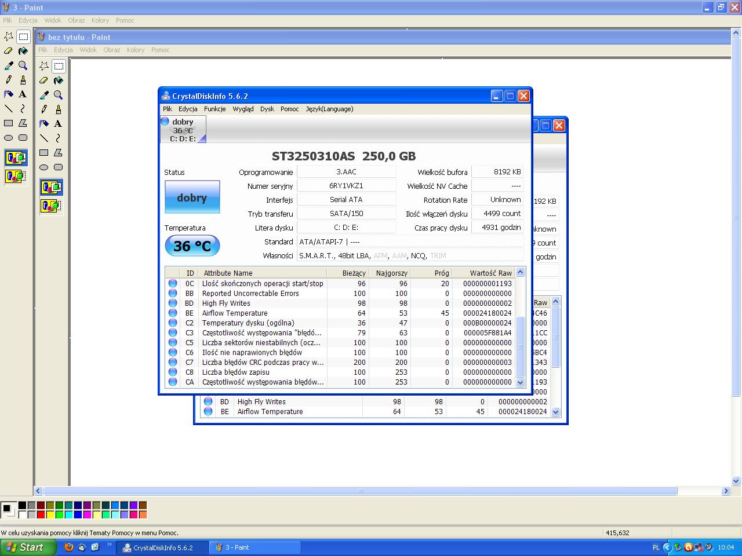Launch Firefox from the quick launch bar
The width and height of the screenshot is (742, 556).
[x=68, y=547]
